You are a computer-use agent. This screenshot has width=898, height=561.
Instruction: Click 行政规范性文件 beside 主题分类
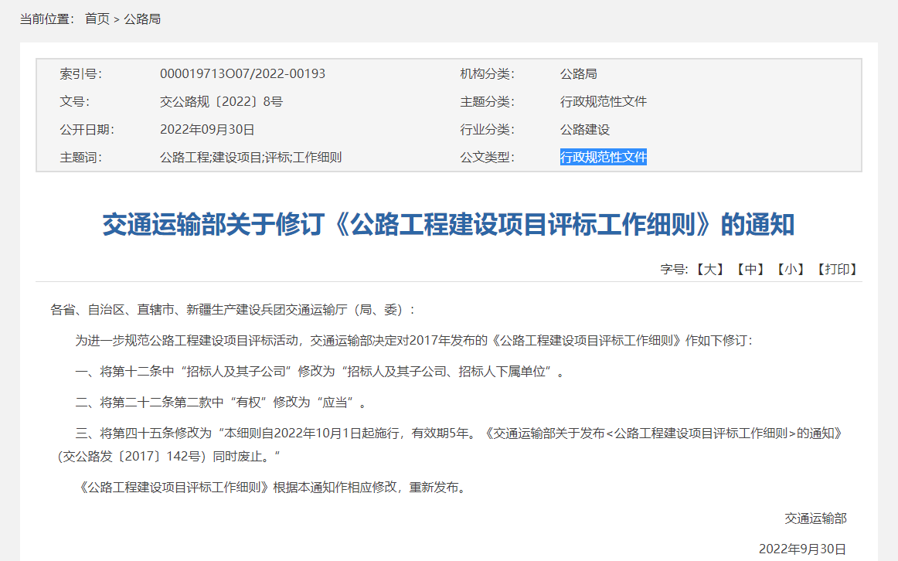coord(603,102)
